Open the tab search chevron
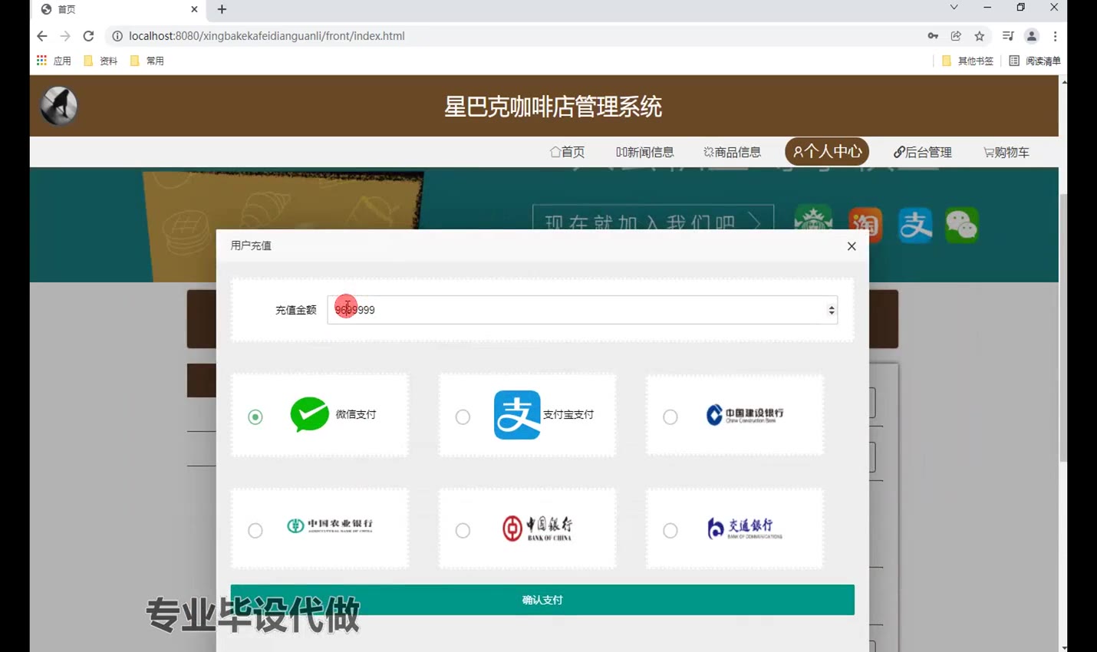The width and height of the screenshot is (1097, 652). pos(954,8)
